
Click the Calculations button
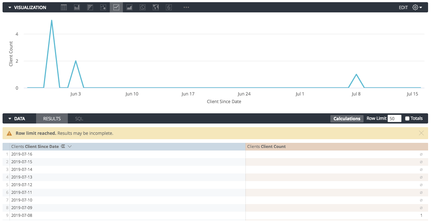(347, 119)
